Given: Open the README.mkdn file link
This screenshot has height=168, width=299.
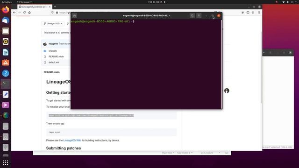Looking at the screenshot, I should coord(56,57).
